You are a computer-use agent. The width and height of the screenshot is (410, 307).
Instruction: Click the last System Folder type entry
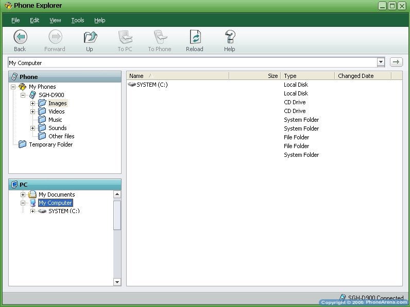301,155
